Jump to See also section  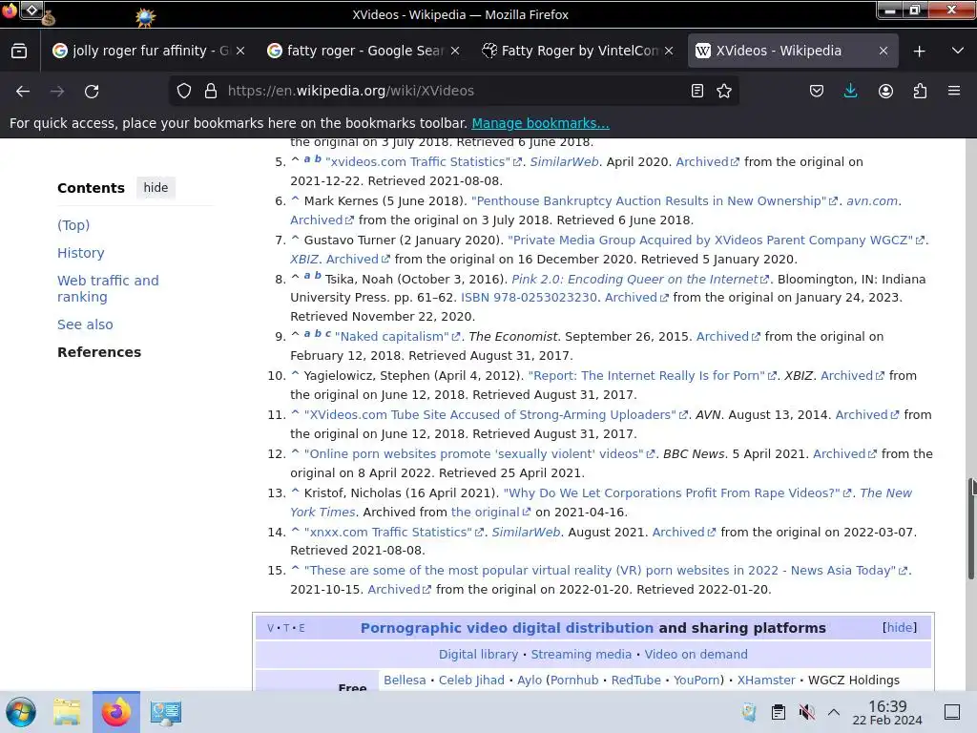(x=85, y=325)
